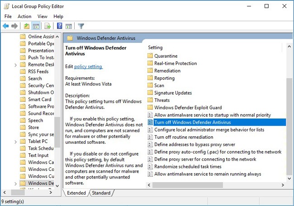Select Define proxy server for connecting setting

pos(205,159)
